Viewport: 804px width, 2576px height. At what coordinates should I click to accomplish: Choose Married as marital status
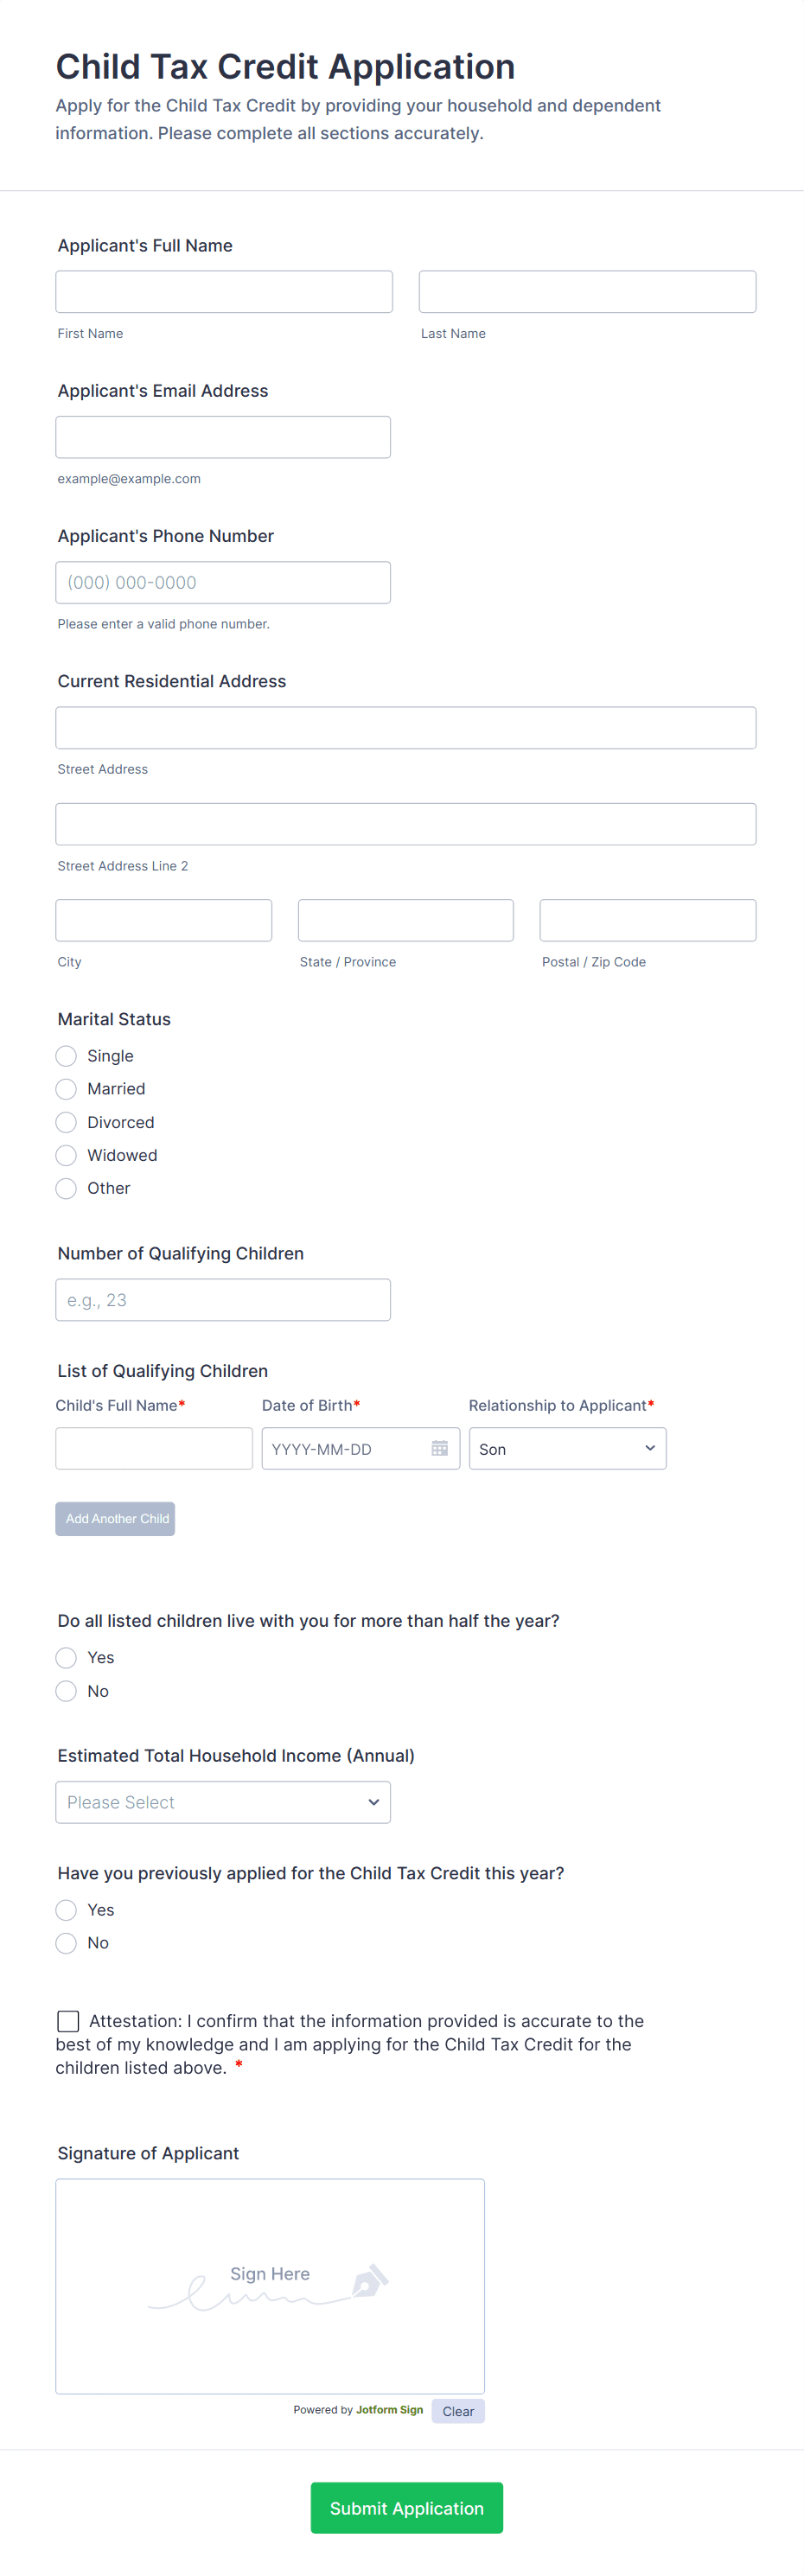click(66, 1089)
